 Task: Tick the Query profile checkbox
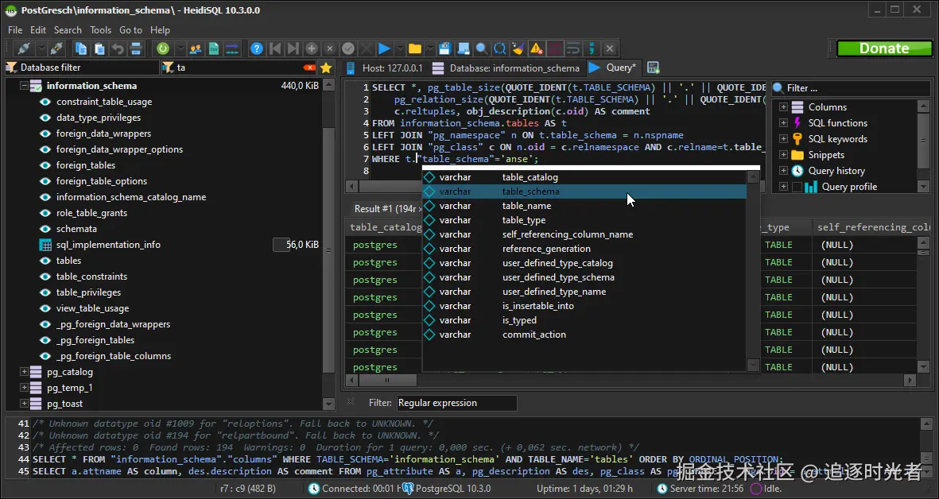797,187
